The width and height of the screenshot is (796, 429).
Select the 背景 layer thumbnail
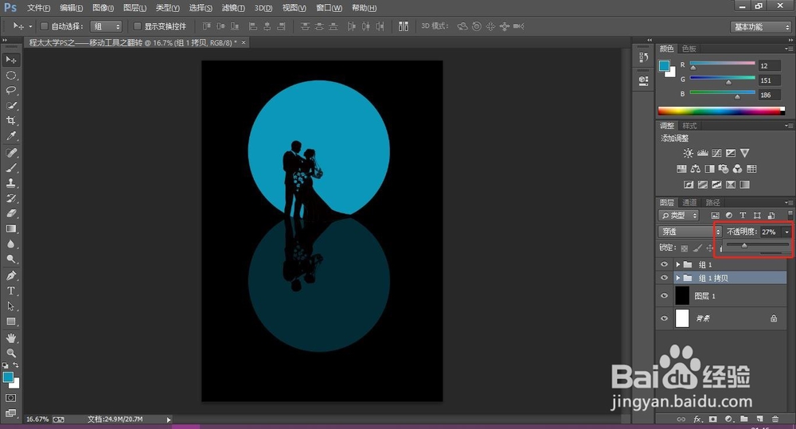(682, 318)
